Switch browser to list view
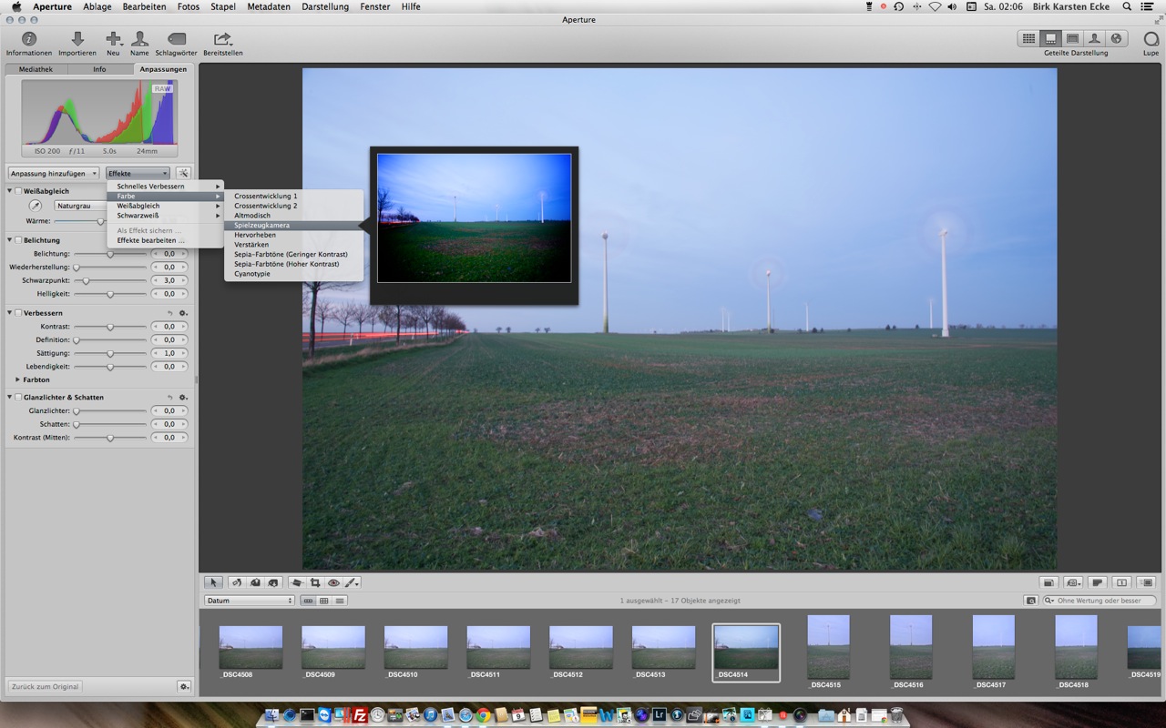Image resolution: width=1166 pixels, height=728 pixels. tap(340, 601)
